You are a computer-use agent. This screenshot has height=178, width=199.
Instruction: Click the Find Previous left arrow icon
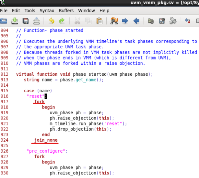[x=136, y=21]
